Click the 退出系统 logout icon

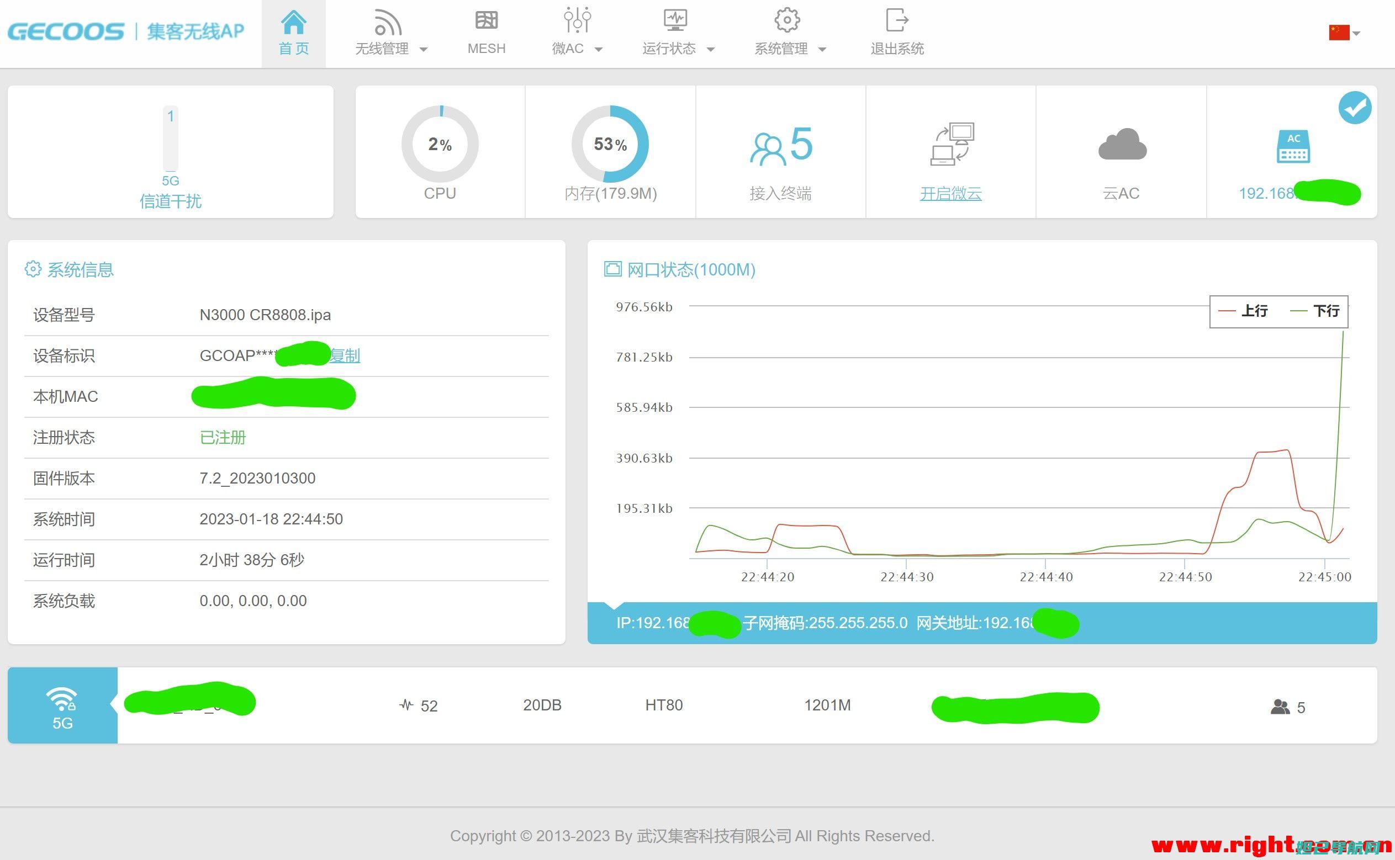coord(897,20)
